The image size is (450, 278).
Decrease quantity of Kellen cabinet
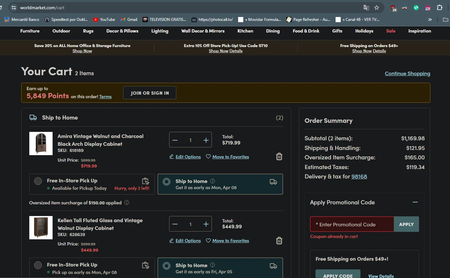(x=175, y=224)
